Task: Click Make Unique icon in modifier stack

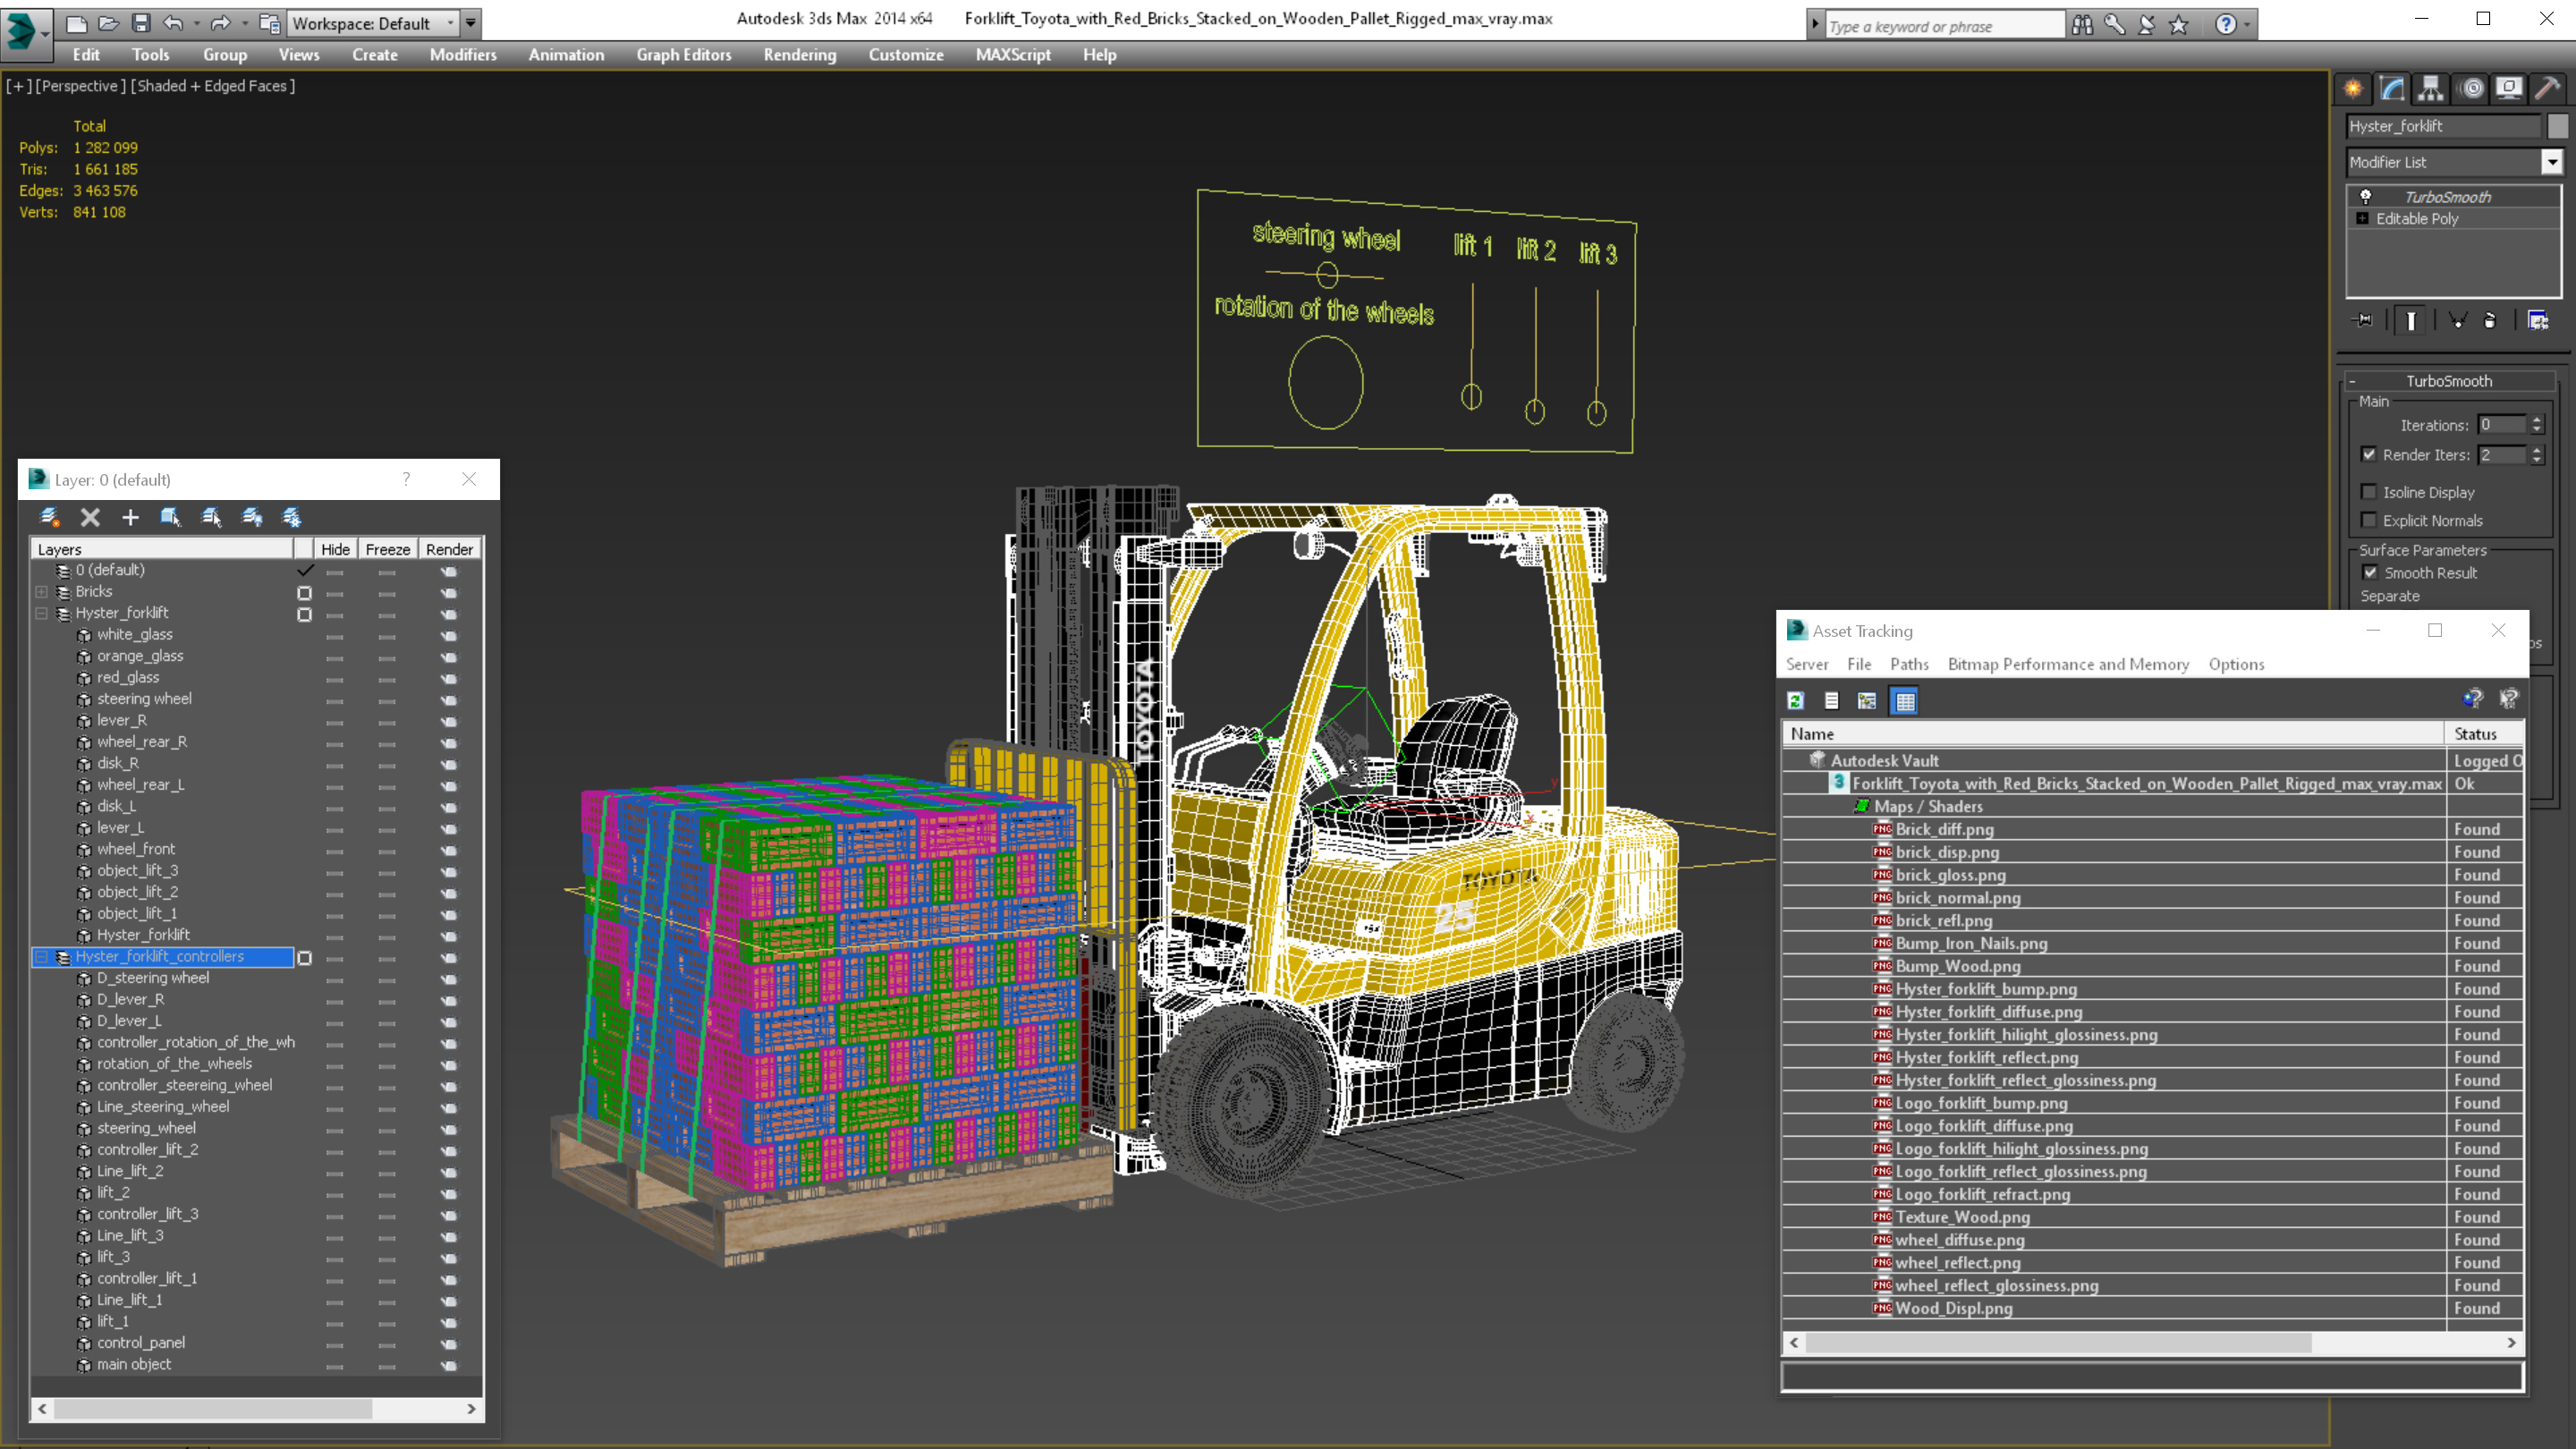Action: [2457, 320]
